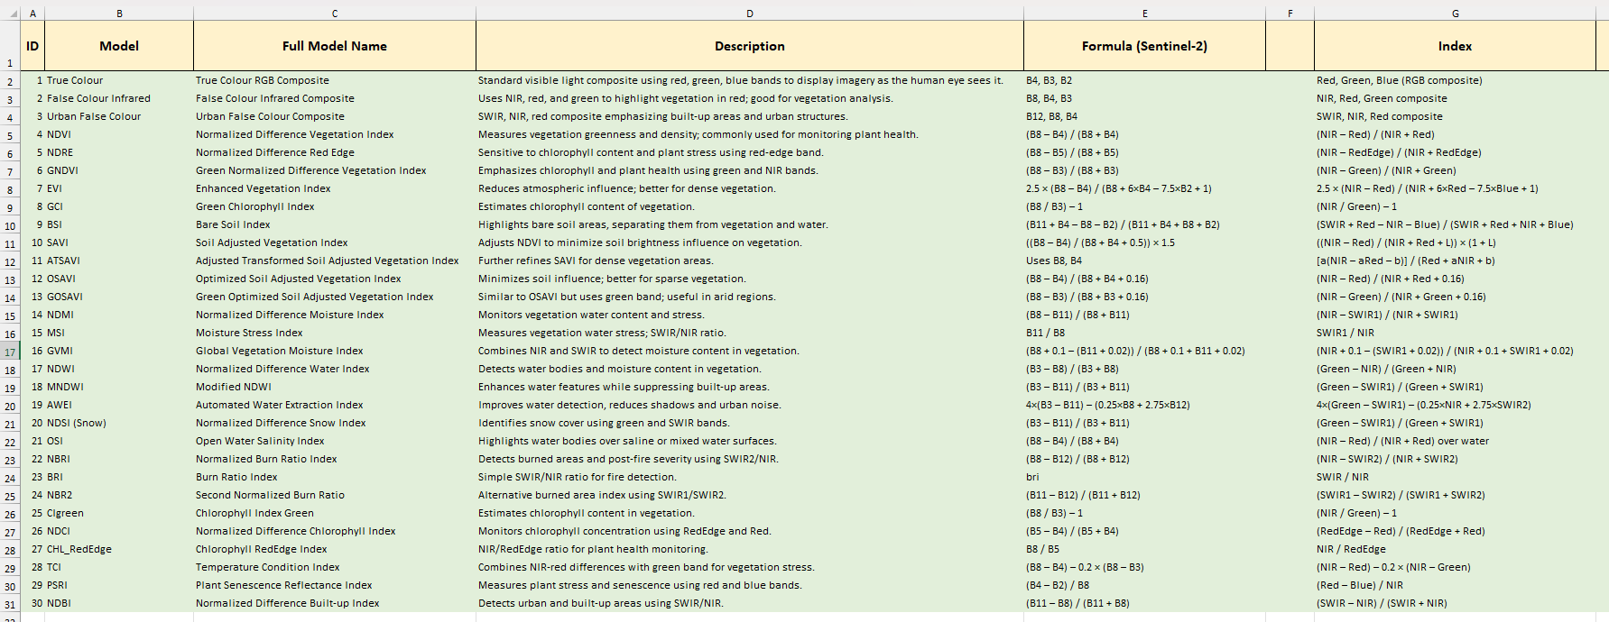Click the 'Index' header cell
The height and width of the screenshot is (622, 1609).
coord(1455,46)
